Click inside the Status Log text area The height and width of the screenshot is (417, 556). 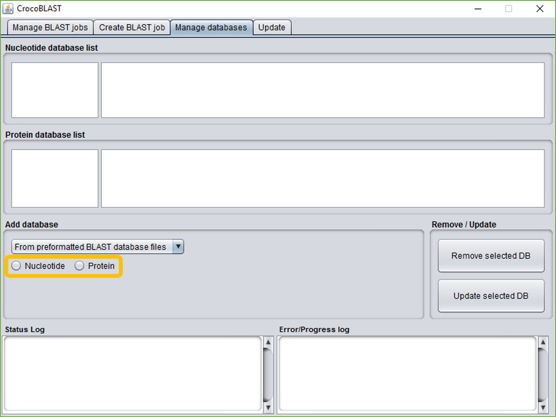(x=133, y=374)
